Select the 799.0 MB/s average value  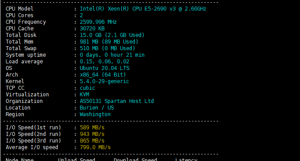point(95,147)
